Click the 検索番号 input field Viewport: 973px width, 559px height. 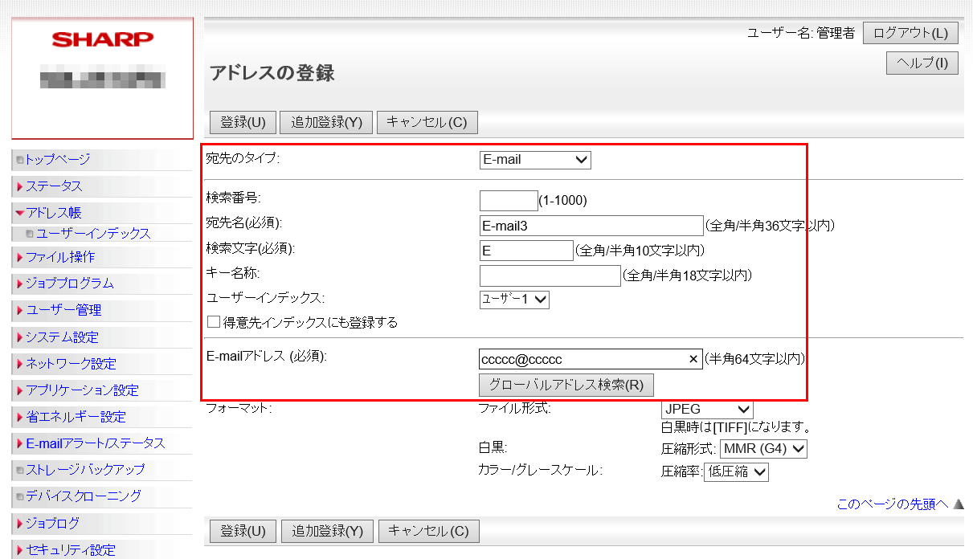[x=509, y=200]
